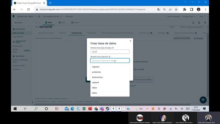This screenshot has width=220, height=124.
Task: Close the Crear base de datos dialog
Action: tap(130, 41)
